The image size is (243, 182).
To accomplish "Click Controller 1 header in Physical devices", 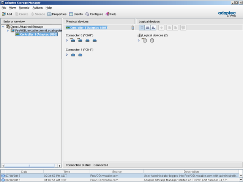I will coord(87,28).
